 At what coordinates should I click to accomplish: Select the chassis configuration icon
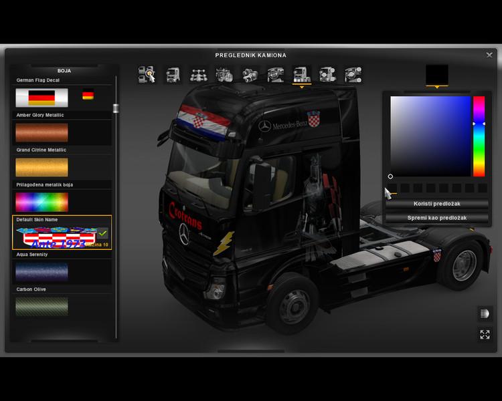click(197, 74)
